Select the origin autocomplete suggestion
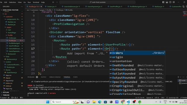Viewport: 187px width, 105px height. (137, 57)
